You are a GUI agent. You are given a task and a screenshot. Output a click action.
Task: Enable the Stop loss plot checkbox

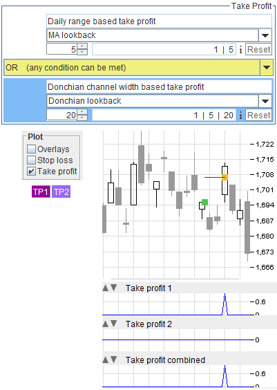tap(31, 160)
